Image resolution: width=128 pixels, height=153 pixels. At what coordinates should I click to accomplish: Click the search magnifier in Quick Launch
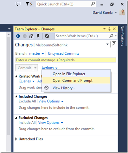[93, 4]
